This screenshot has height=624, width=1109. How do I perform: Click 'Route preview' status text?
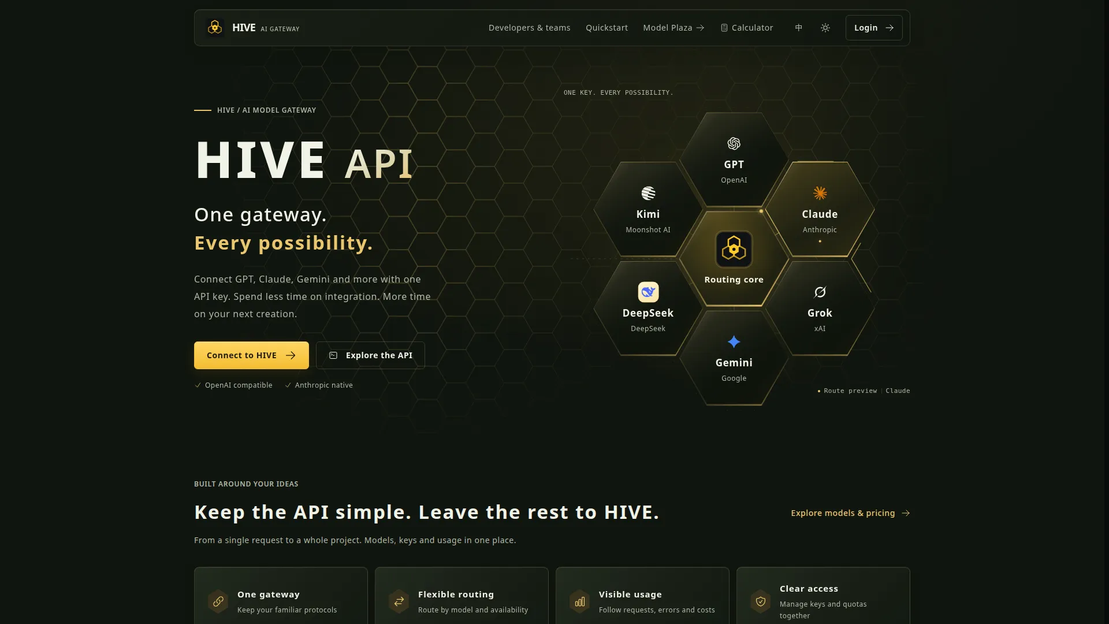point(850,391)
